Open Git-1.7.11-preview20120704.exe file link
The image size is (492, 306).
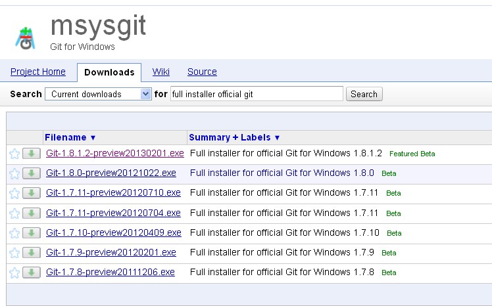pyautogui.click(x=113, y=213)
